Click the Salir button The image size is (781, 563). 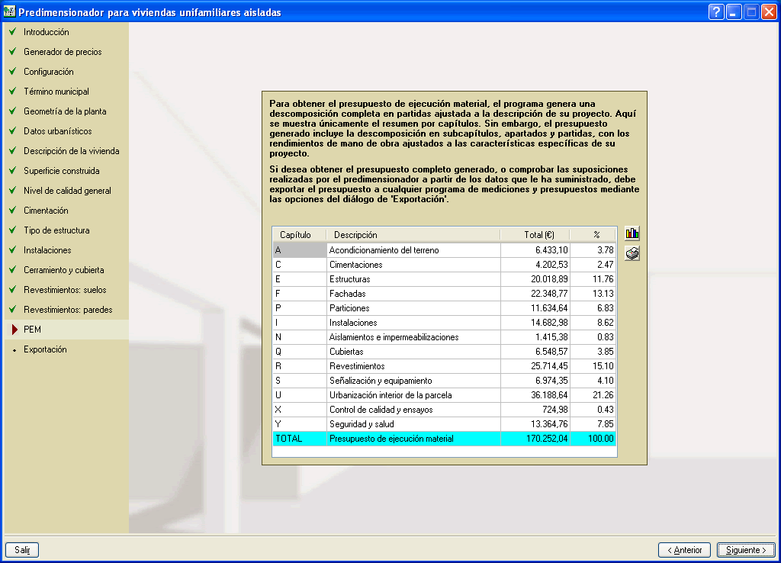click(x=22, y=550)
